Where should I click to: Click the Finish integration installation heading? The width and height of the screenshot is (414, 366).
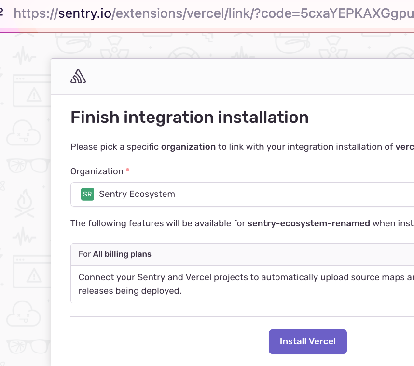tap(189, 117)
